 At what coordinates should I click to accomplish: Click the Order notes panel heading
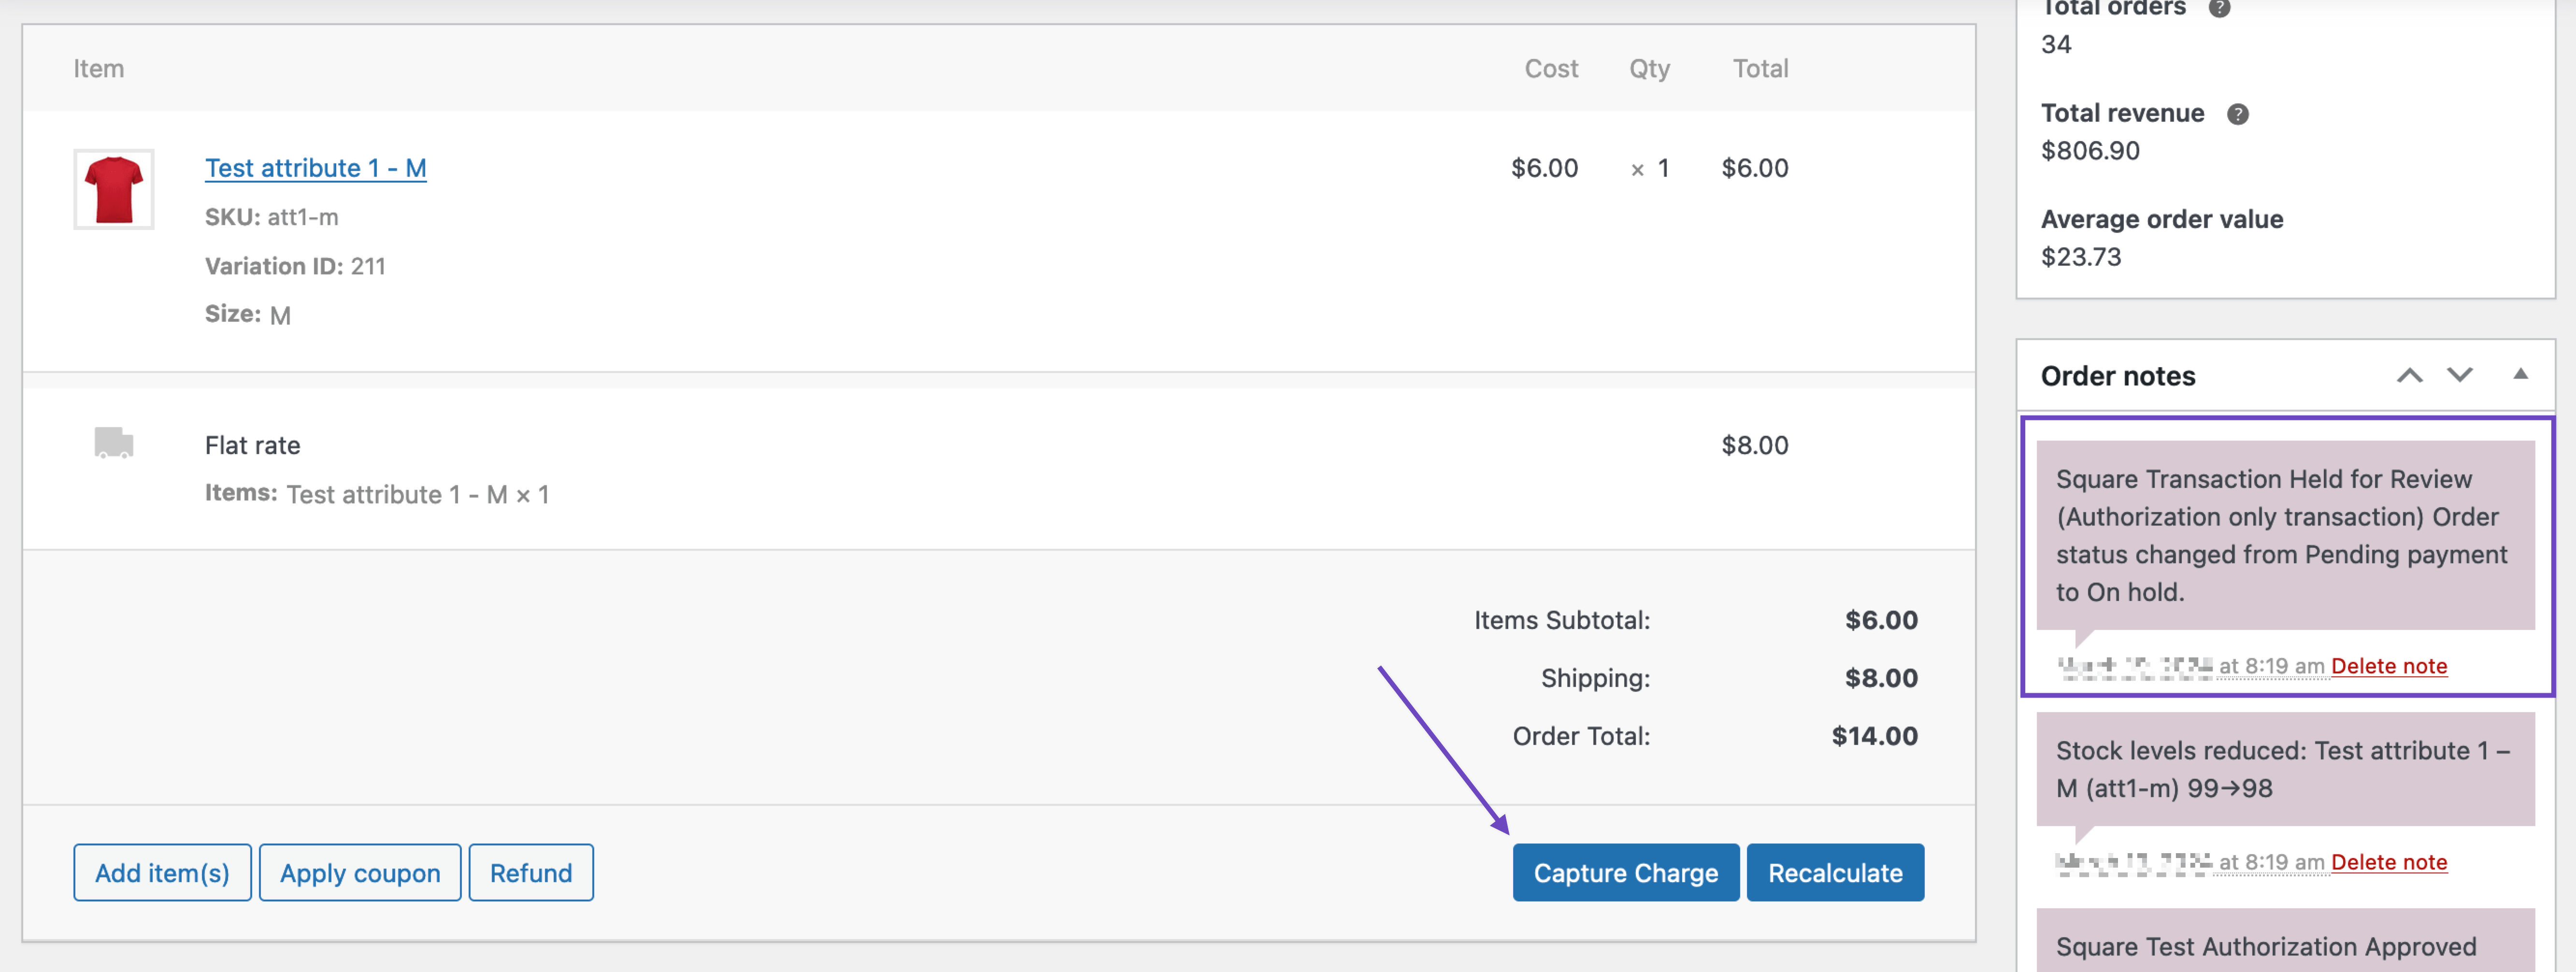[x=2117, y=376]
